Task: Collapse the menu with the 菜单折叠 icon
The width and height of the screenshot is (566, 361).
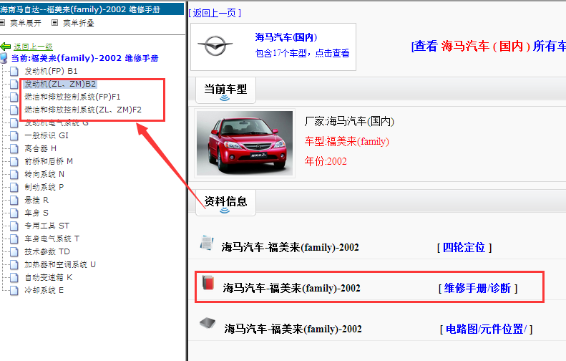Action: [x=54, y=23]
